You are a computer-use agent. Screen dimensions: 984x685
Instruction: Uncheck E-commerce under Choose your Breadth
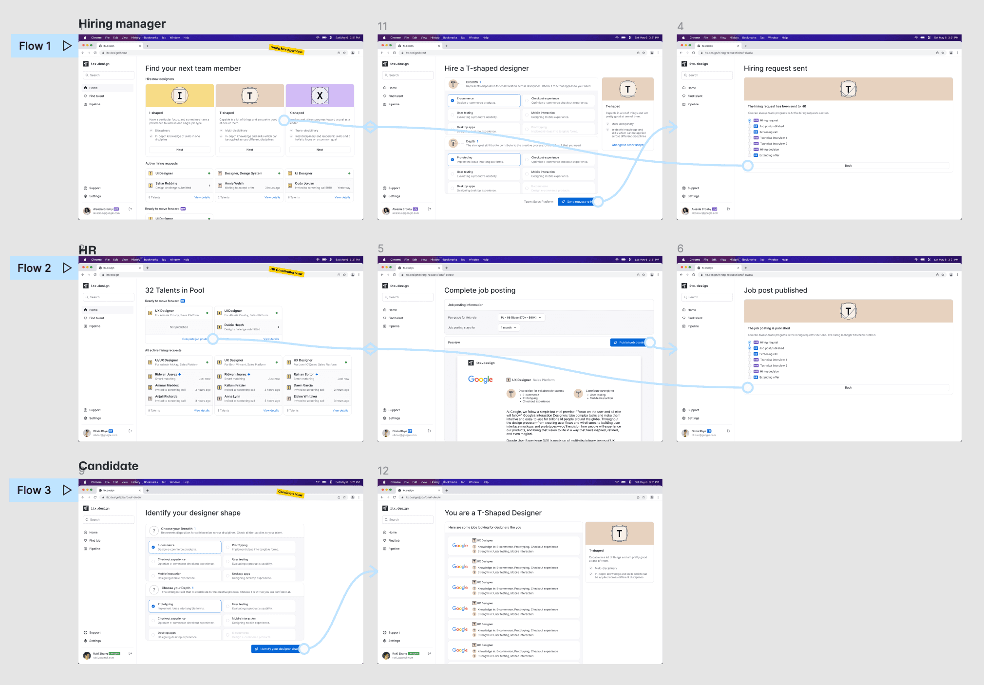coord(153,547)
